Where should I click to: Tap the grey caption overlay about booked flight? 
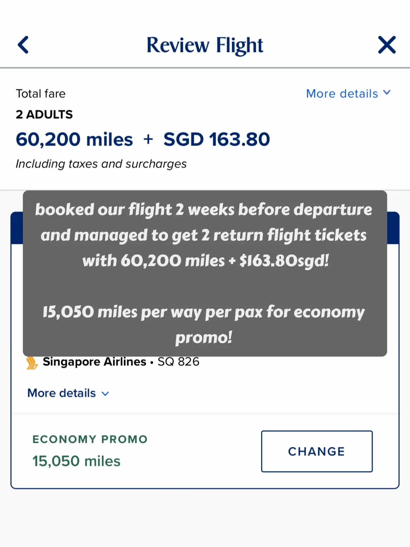pyautogui.click(x=205, y=273)
